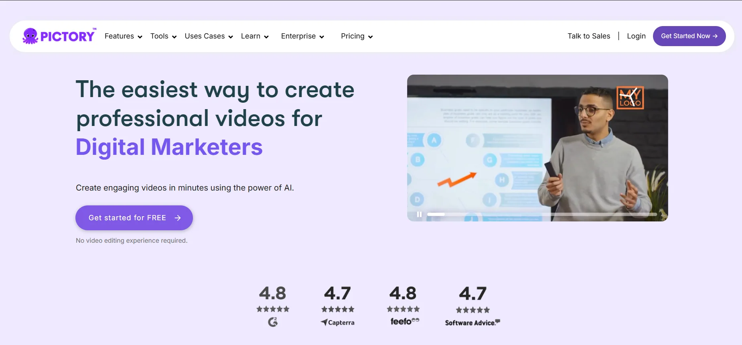Click the G2 five-star rating row
The image size is (742, 345).
pyautogui.click(x=273, y=309)
